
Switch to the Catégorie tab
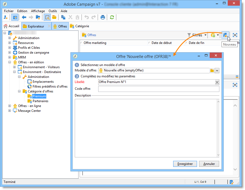(80, 26)
